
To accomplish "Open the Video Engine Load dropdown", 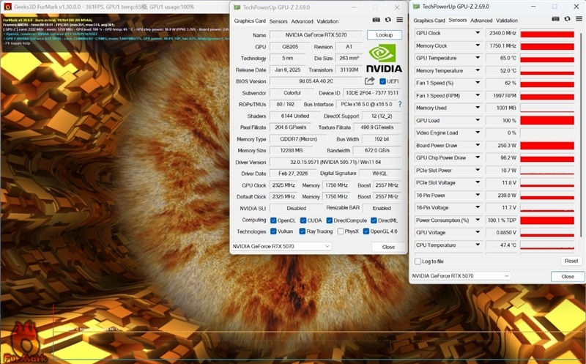I will point(478,133).
